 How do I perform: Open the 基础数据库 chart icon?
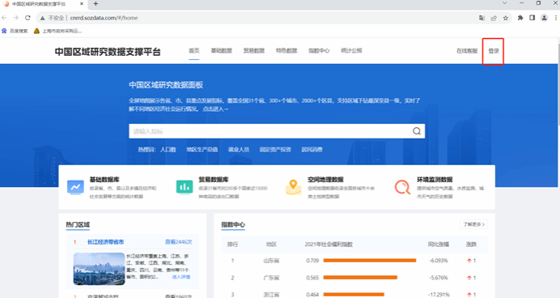(75, 187)
